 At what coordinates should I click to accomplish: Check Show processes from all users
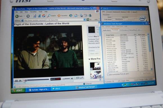108,74
